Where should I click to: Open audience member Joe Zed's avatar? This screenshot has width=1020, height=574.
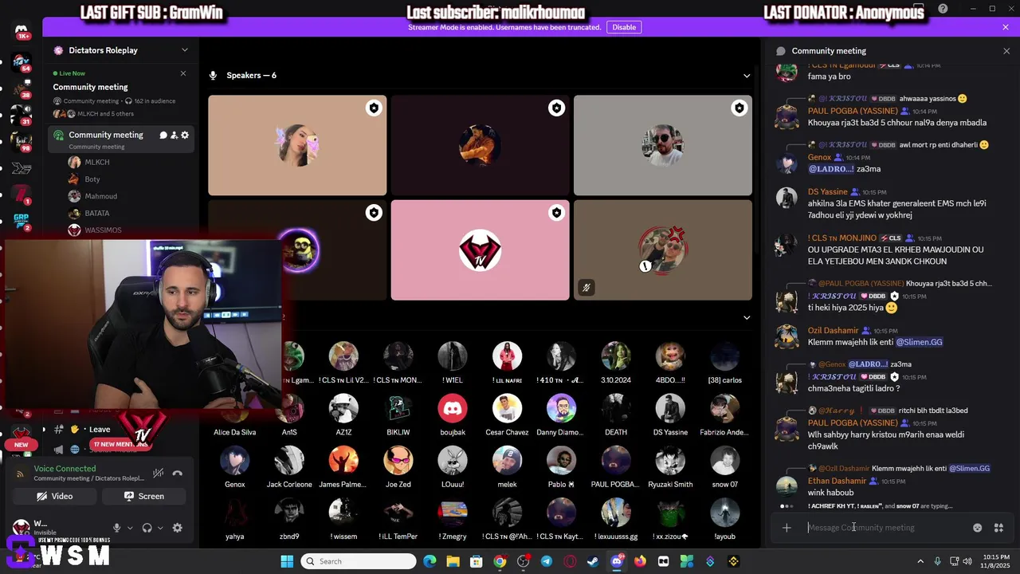click(x=398, y=460)
